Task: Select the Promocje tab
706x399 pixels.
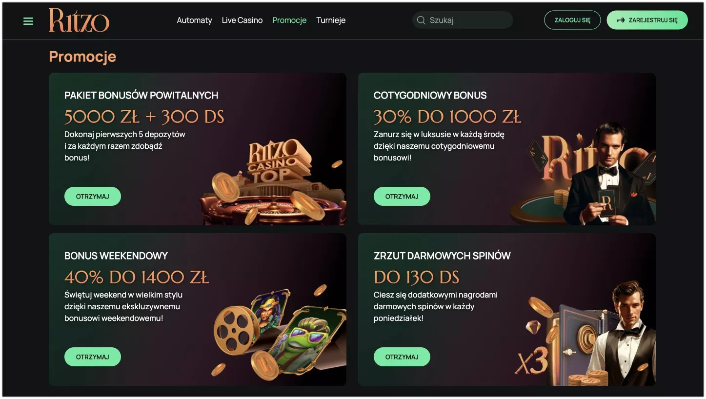Action: tap(289, 20)
